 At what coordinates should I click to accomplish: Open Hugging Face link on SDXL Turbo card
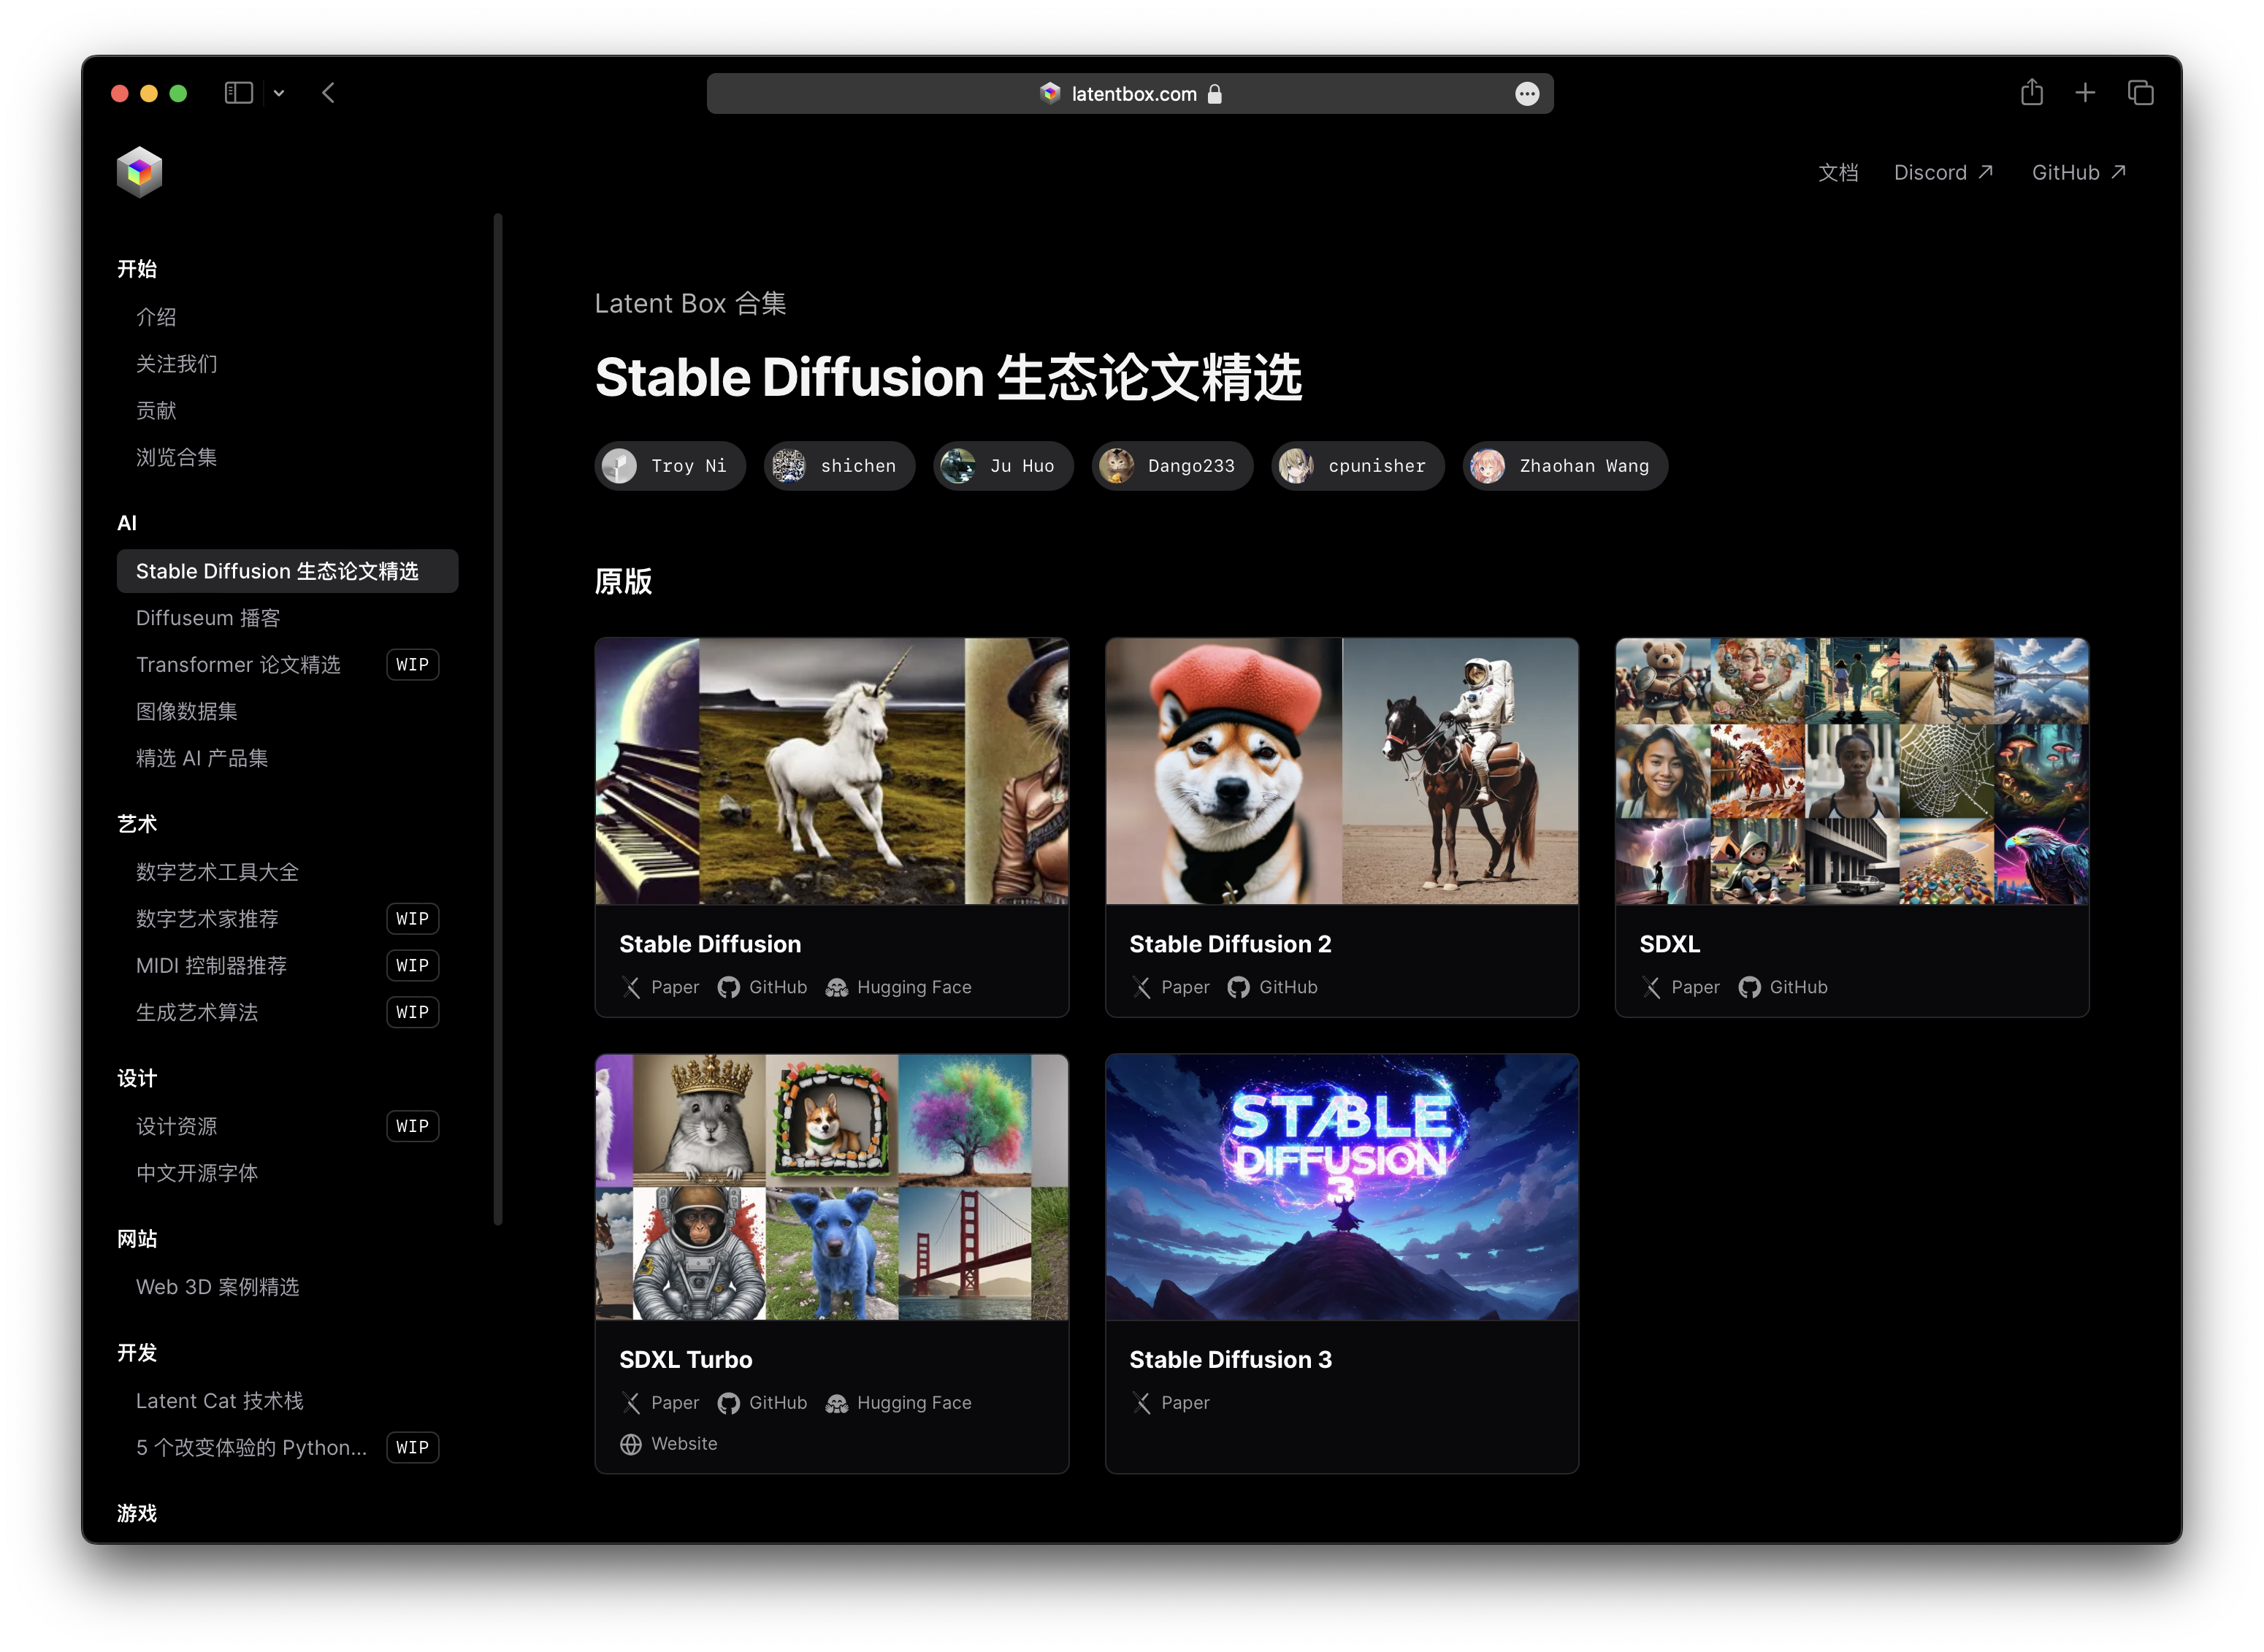point(898,1404)
